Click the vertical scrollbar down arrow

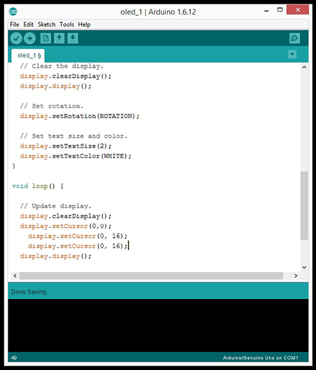(304, 267)
